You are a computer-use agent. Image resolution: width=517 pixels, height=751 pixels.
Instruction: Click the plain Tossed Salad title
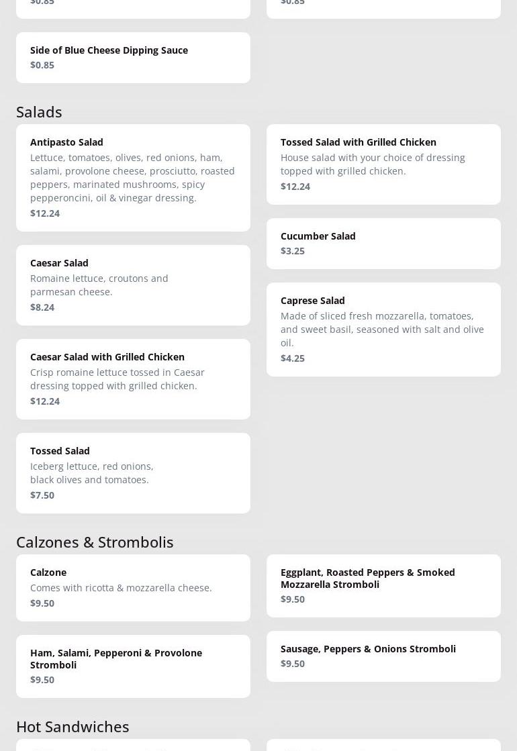tap(60, 451)
